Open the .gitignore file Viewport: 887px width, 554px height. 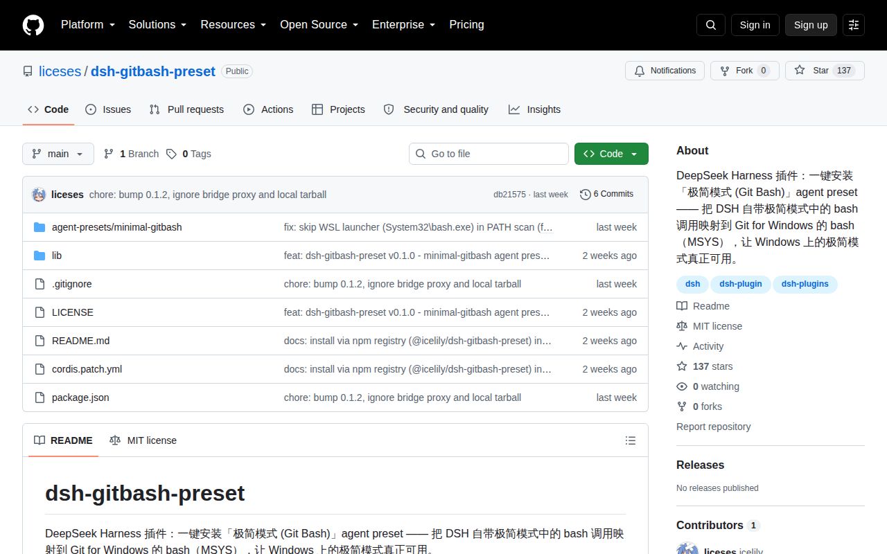coord(72,284)
